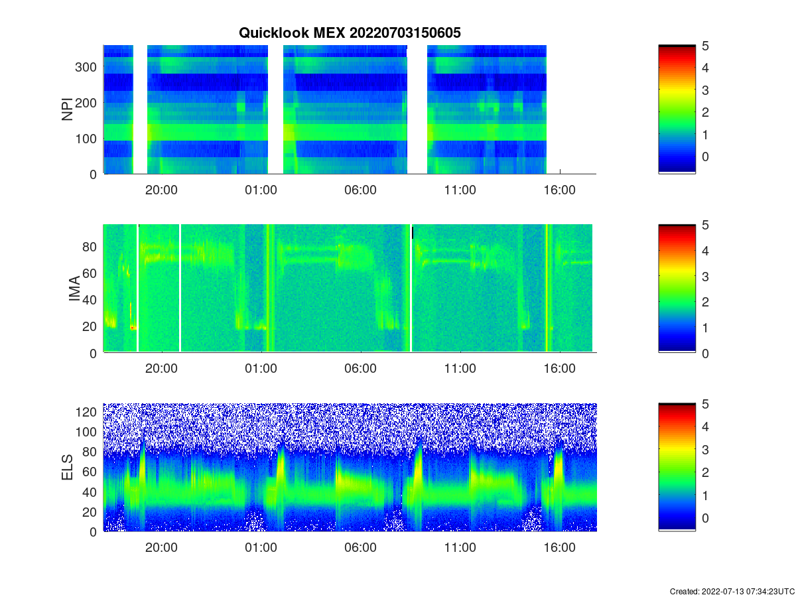The width and height of the screenshot is (796, 597).
Task: Click the "01:00" tick under the NPI plot
Action: click(x=261, y=189)
